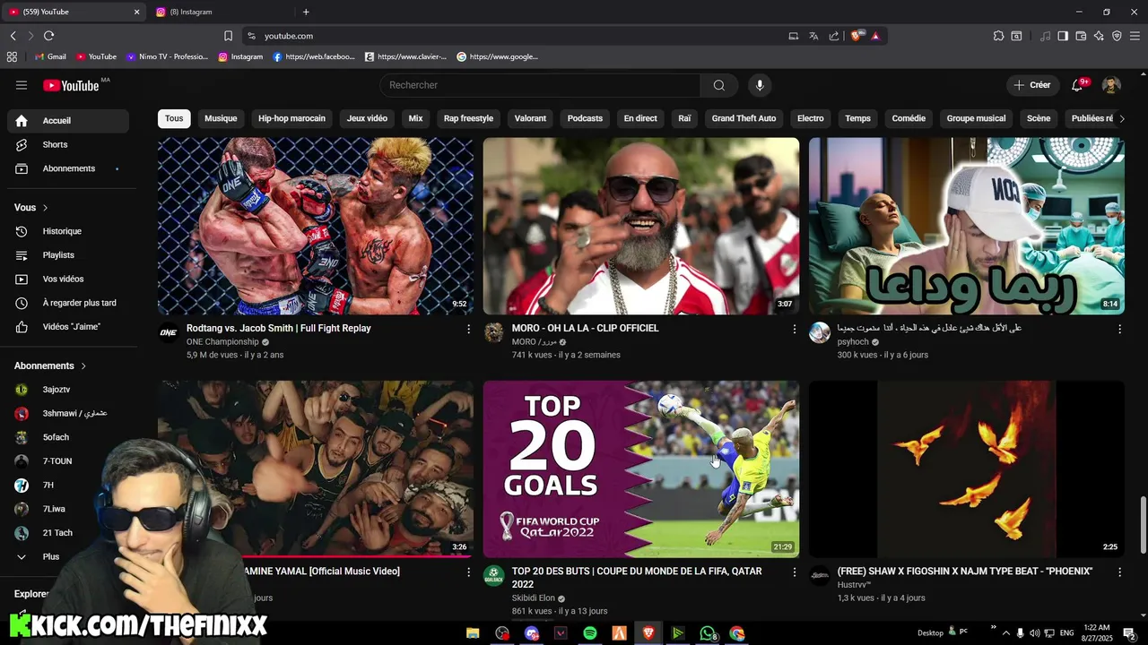Open the 3ajoztv subscription
The height and width of the screenshot is (645, 1148).
point(68,390)
